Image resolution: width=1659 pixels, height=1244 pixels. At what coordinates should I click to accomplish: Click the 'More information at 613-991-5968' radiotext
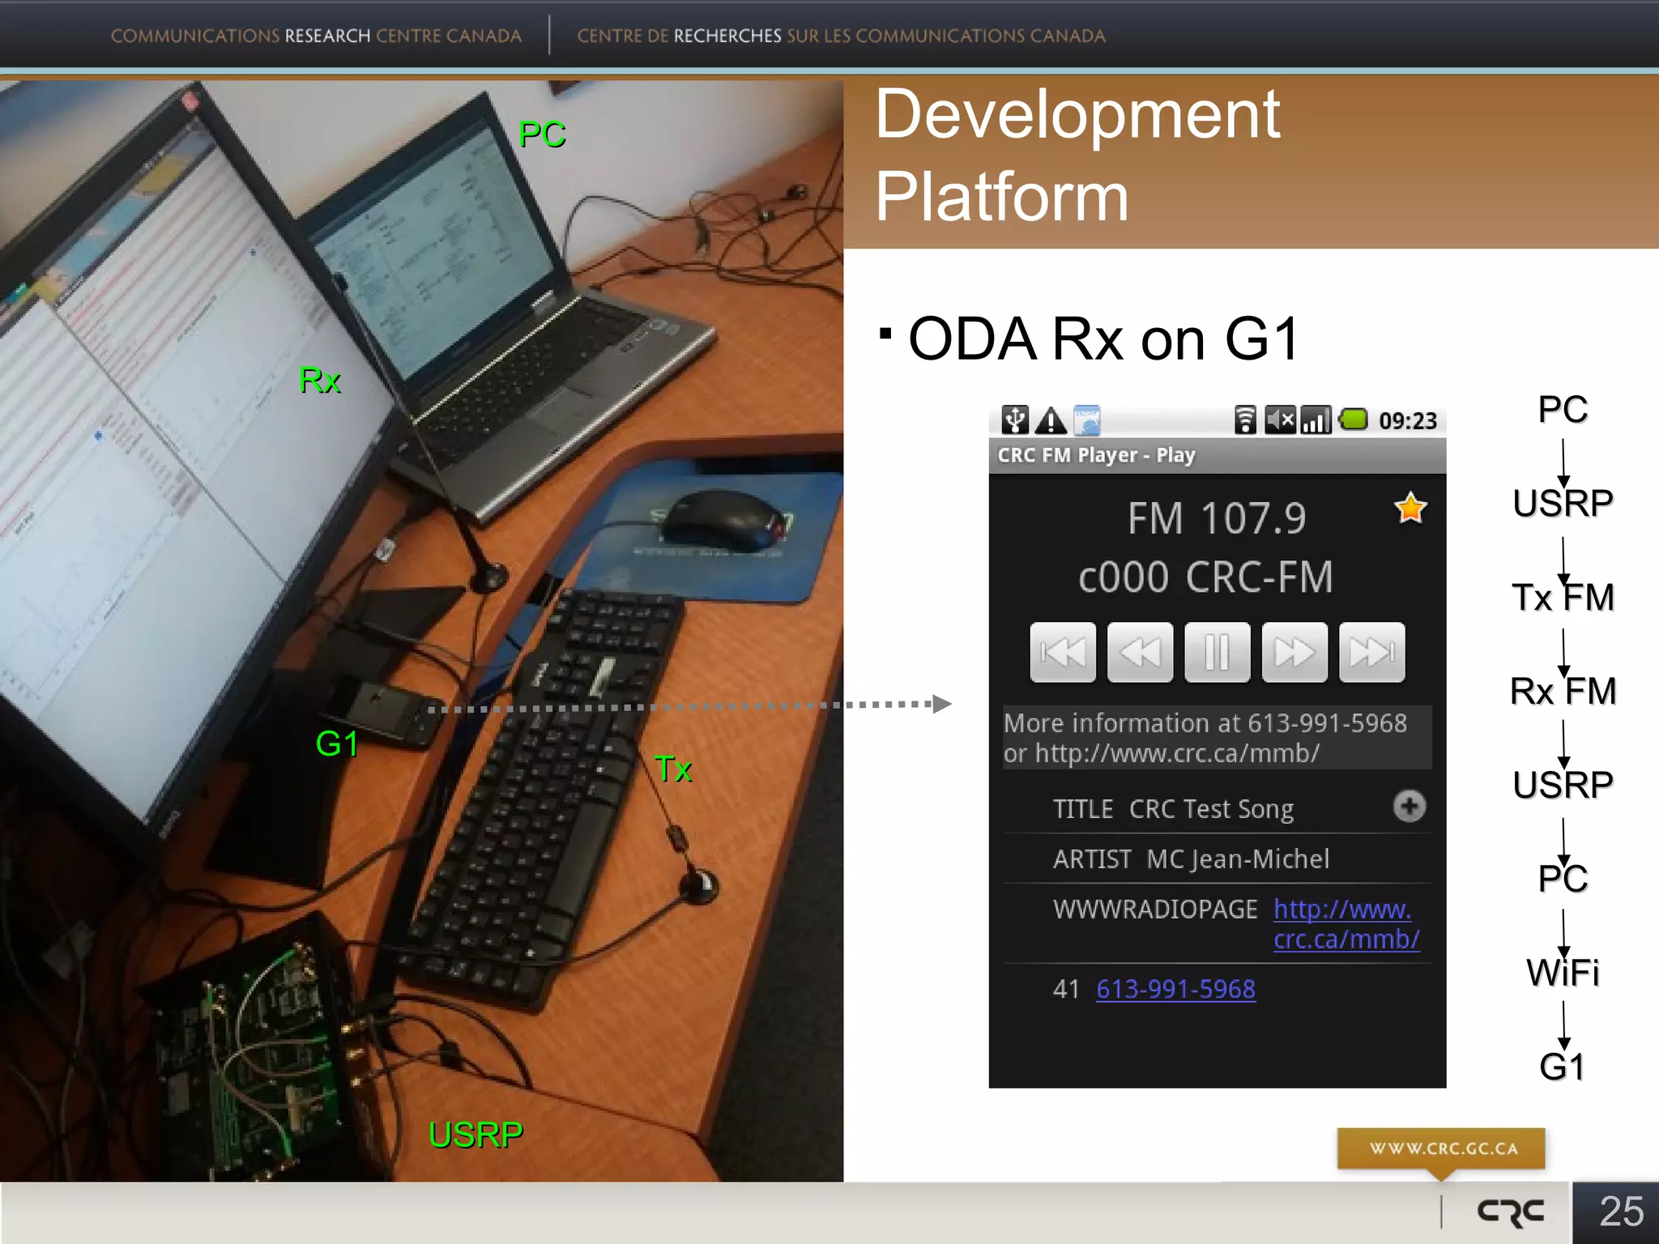tap(1217, 737)
